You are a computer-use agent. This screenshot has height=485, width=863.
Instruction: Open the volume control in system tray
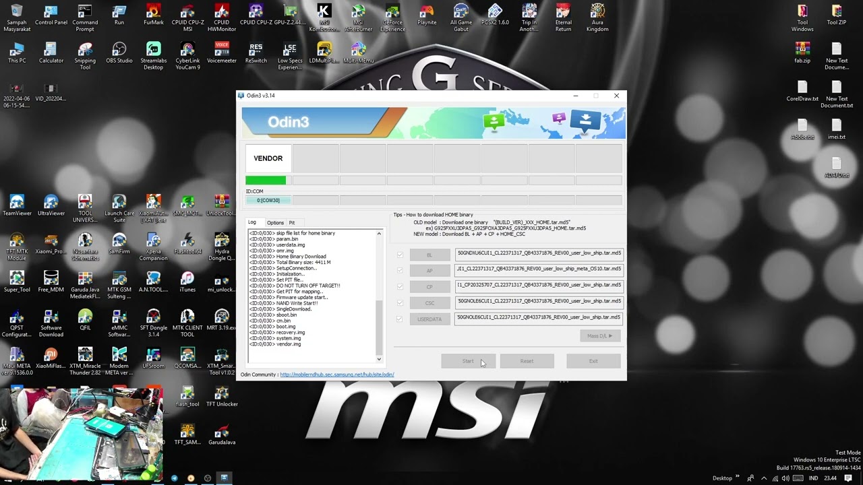coord(785,478)
